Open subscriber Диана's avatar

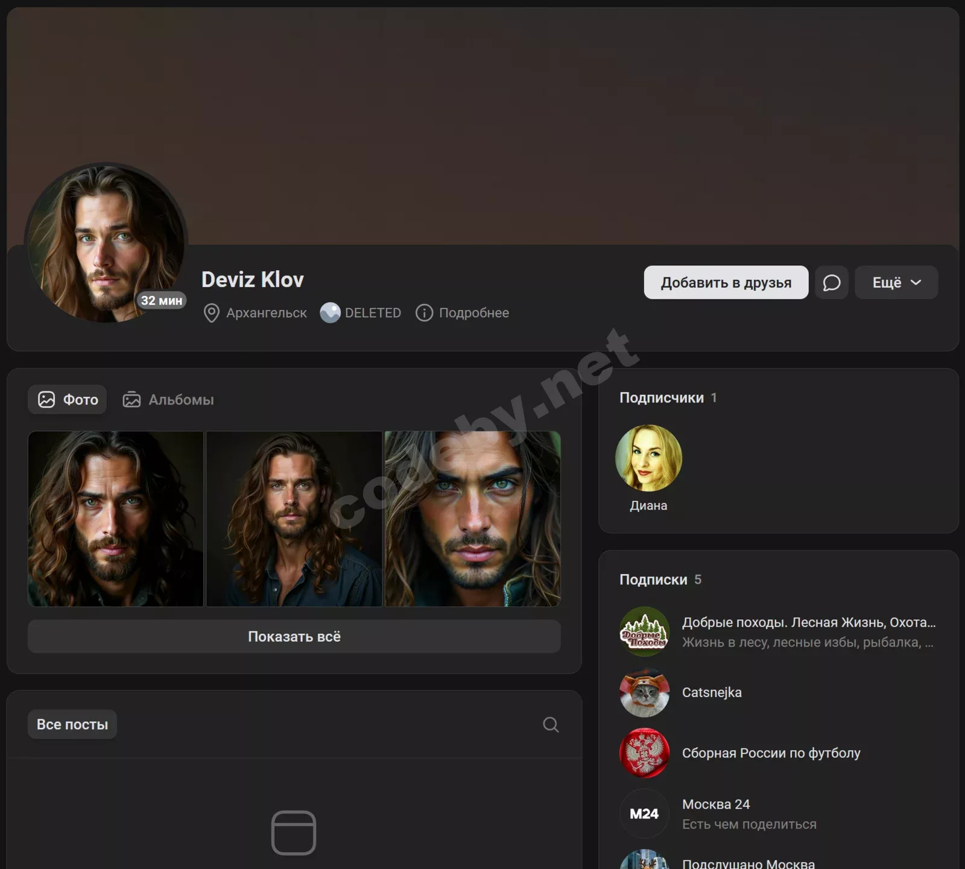pos(648,458)
